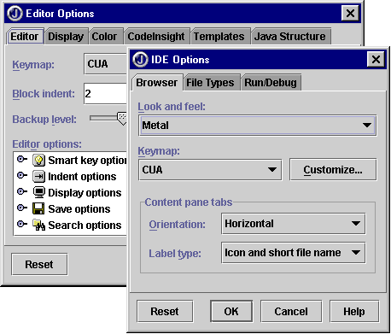The width and height of the screenshot is (391, 334).
Task: Open the Orientation Horizontal dropdown
Action: pos(293,224)
